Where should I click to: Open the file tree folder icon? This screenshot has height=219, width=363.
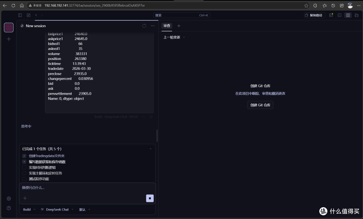click(x=357, y=15)
